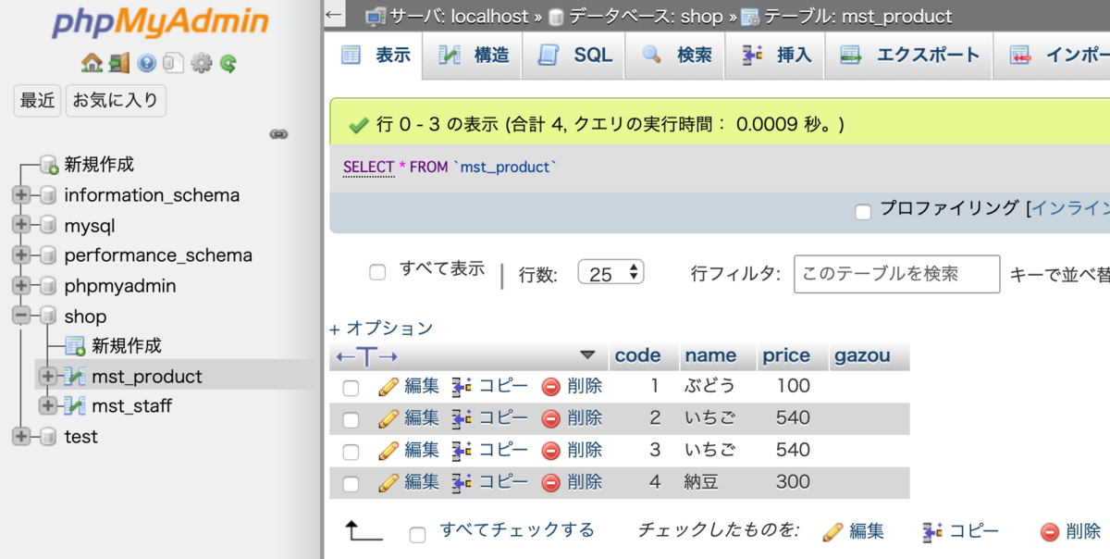1110x559 pixels.
Task: Open the 検索 tab
Action: click(x=676, y=56)
